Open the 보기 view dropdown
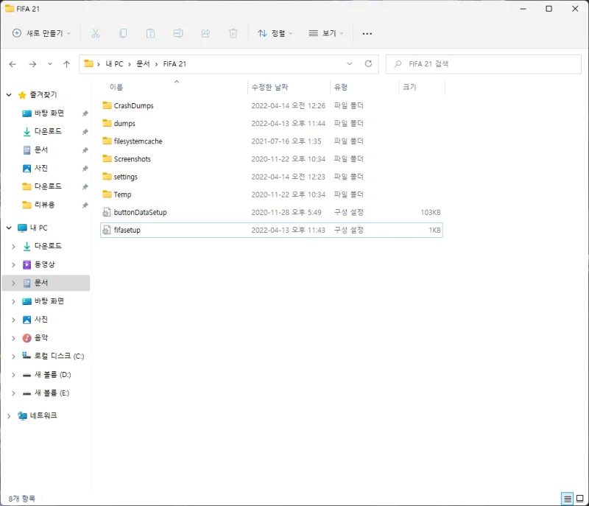 tap(325, 33)
